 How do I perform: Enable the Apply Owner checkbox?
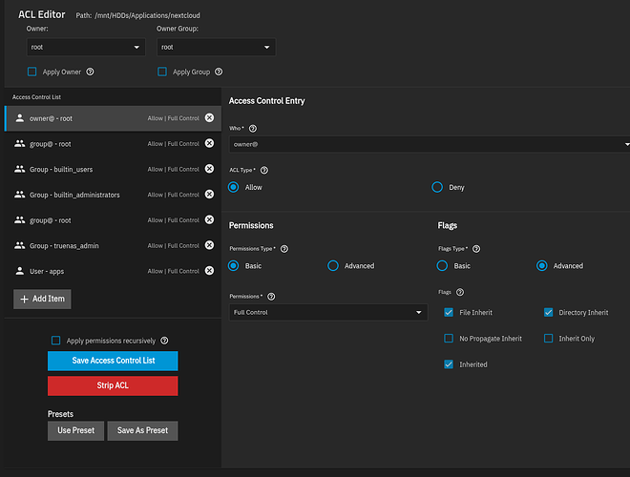[x=32, y=72]
